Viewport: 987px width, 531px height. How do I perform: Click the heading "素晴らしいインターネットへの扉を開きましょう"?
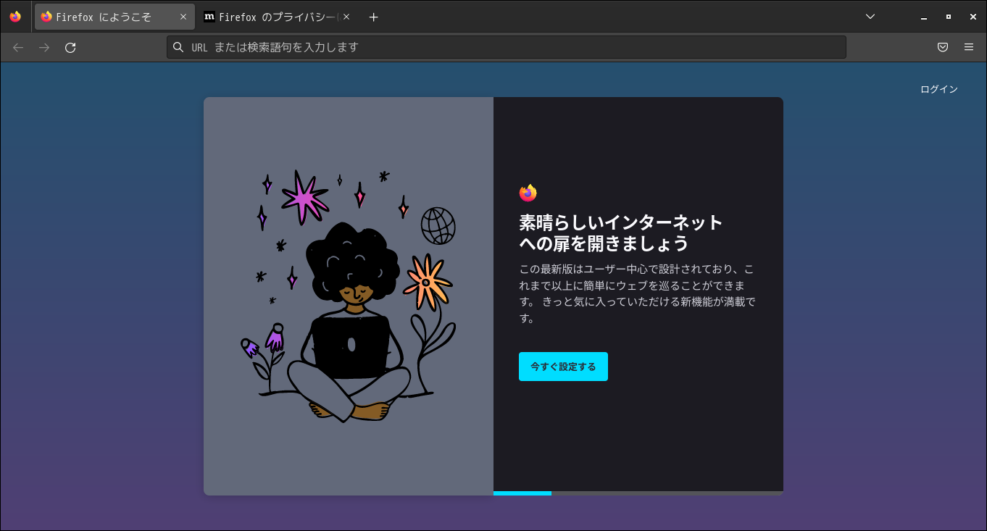tap(621, 233)
